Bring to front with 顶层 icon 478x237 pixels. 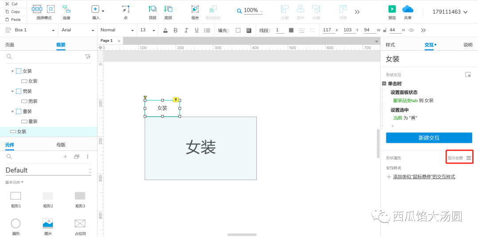click(x=152, y=9)
